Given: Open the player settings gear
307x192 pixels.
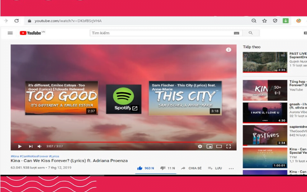Looking at the screenshot, I should 200,146.
